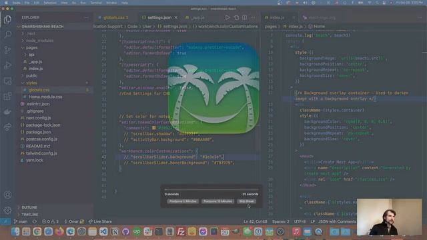The height and width of the screenshot is (240, 427).
Task: Open Home.module.css in explorer
Action: point(45,97)
